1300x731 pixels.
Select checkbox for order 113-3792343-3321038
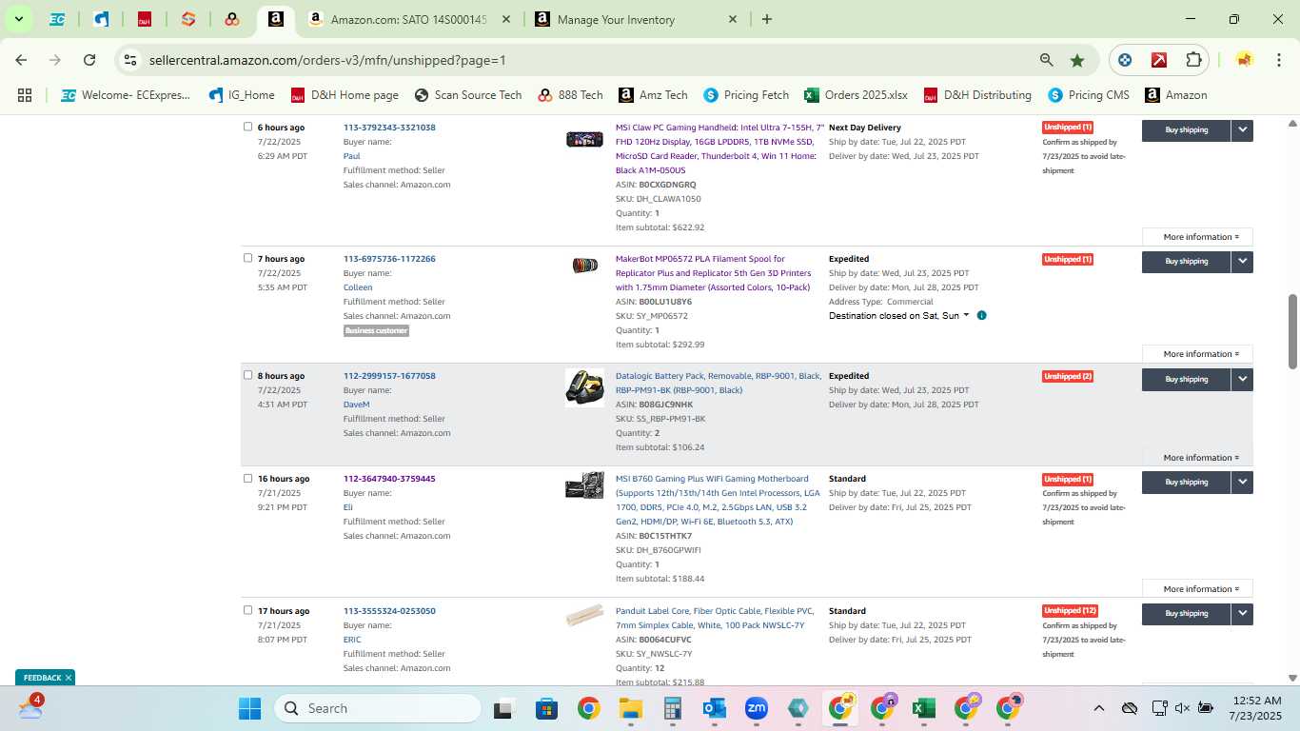[247, 127]
